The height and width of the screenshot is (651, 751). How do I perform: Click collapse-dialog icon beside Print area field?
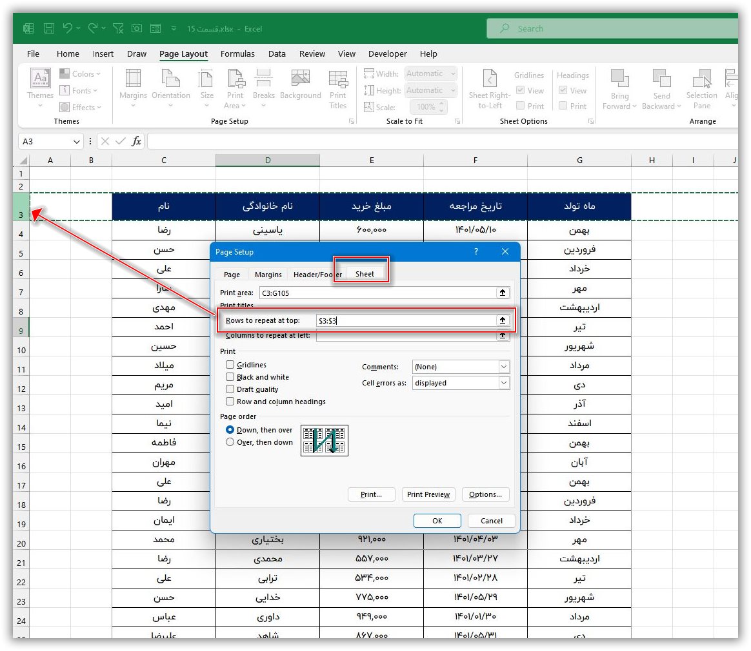(x=503, y=293)
